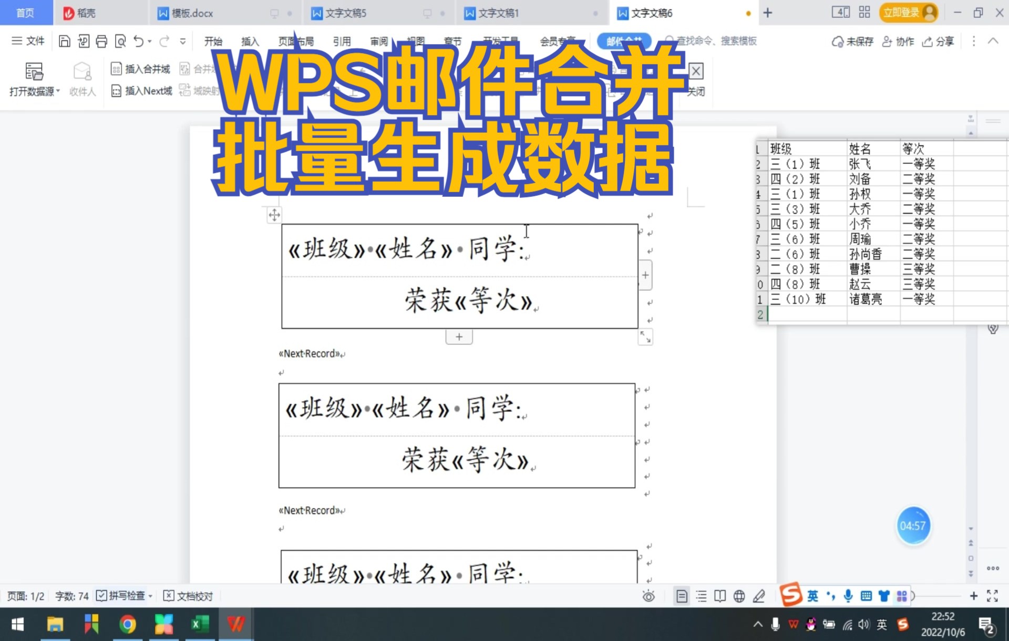Click the table move handle icon
1009x641 pixels.
[x=274, y=215]
